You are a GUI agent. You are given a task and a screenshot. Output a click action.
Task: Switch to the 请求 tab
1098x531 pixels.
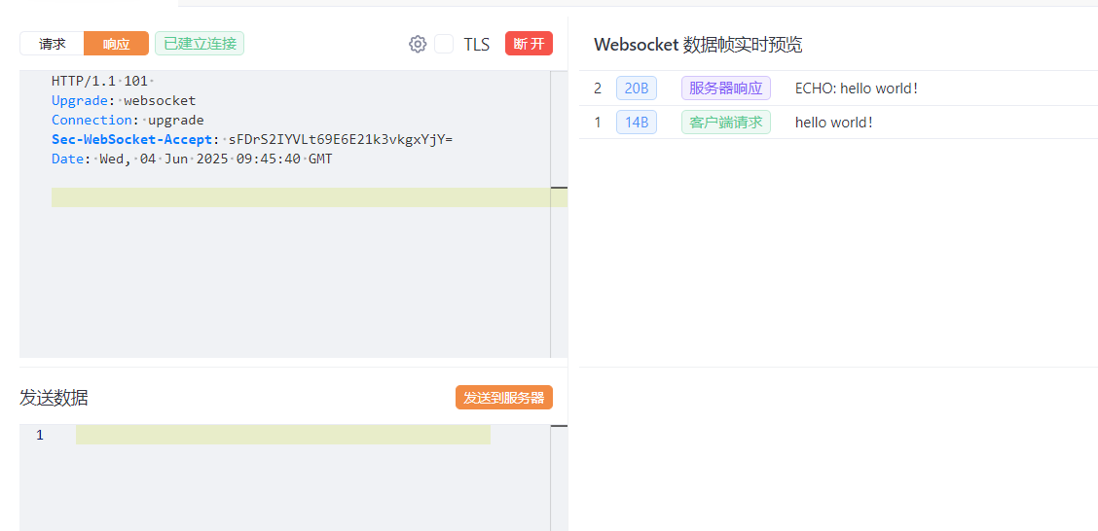pos(52,44)
